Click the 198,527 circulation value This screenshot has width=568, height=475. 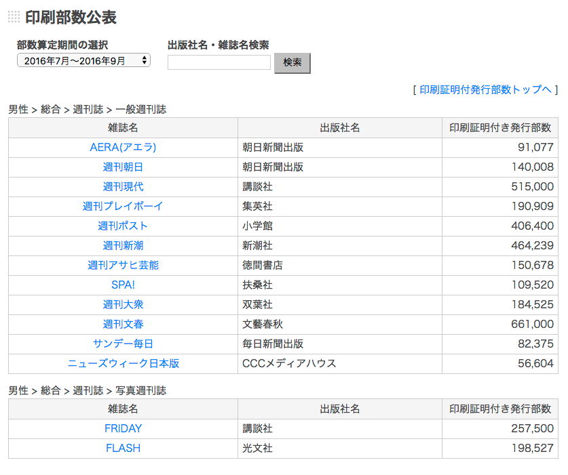(533, 448)
